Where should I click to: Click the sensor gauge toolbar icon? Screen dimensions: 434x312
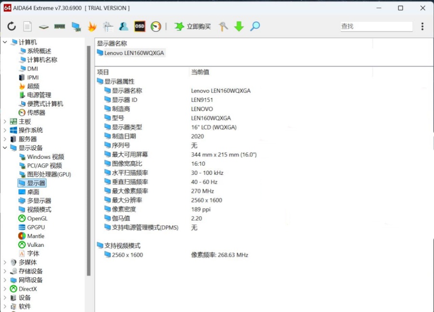[x=156, y=27]
